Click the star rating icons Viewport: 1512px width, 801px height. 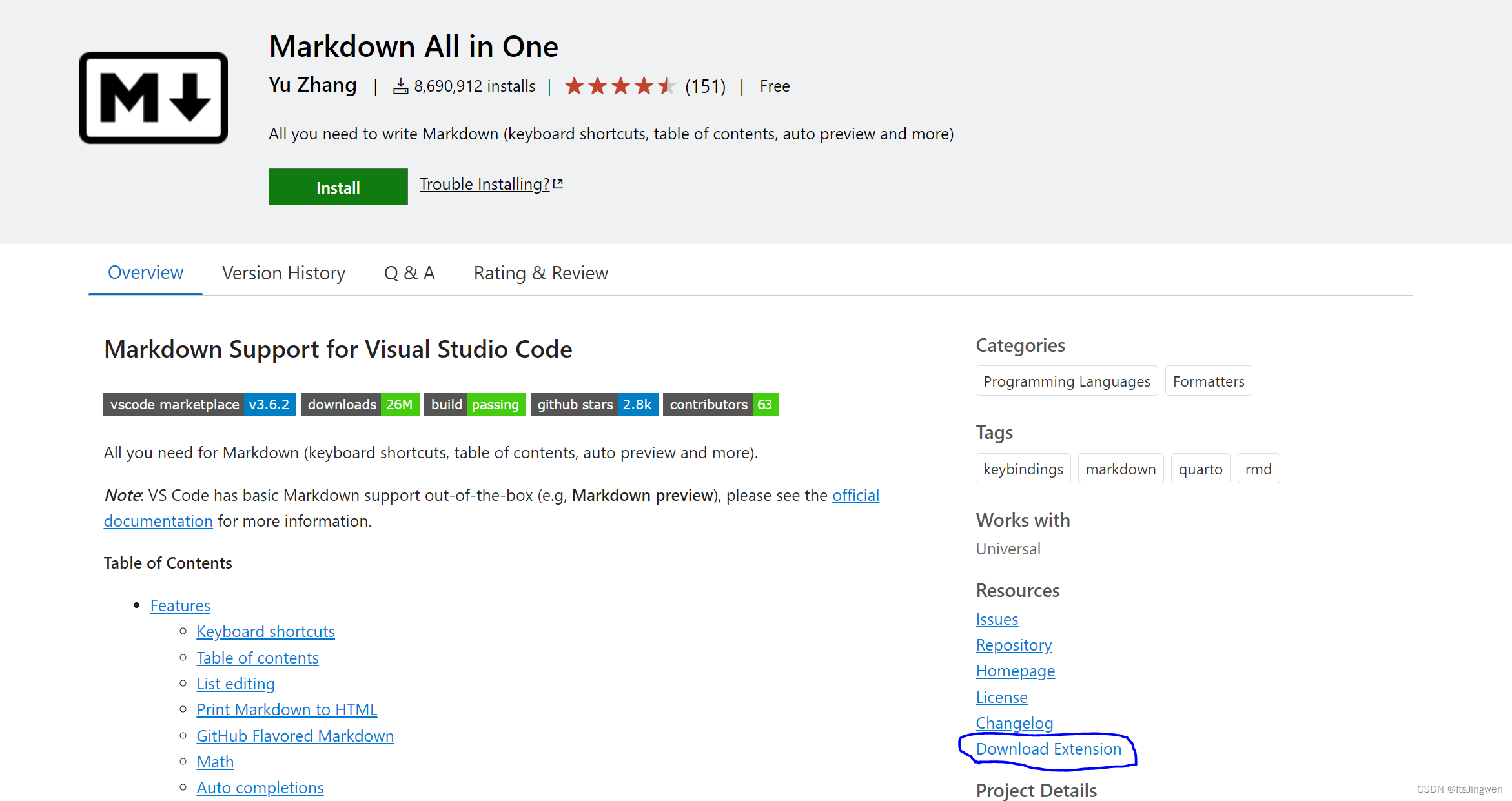(x=619, y=86)
